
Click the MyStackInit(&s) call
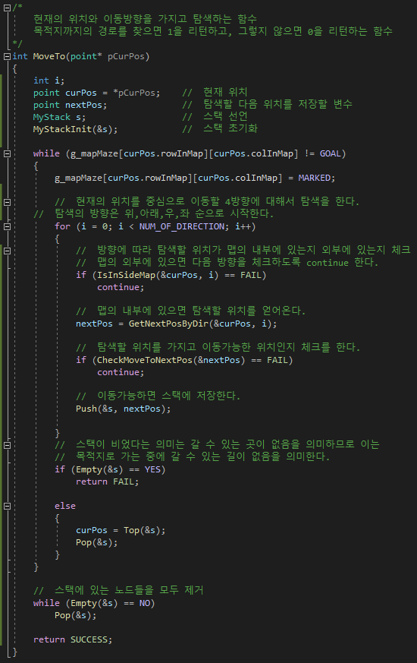(75, 129)
